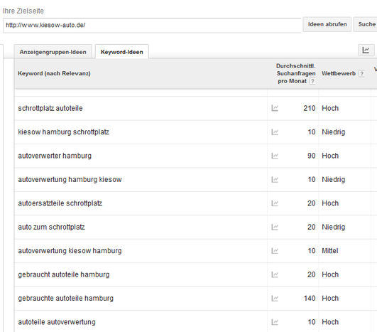Sort by Keyword (nach Relevanz) header
This screenshot has height=332, width=377.
(55, 73)
